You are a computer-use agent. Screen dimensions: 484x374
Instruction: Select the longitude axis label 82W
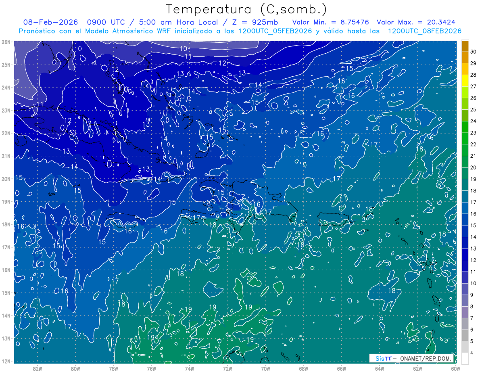click(38, 368)
